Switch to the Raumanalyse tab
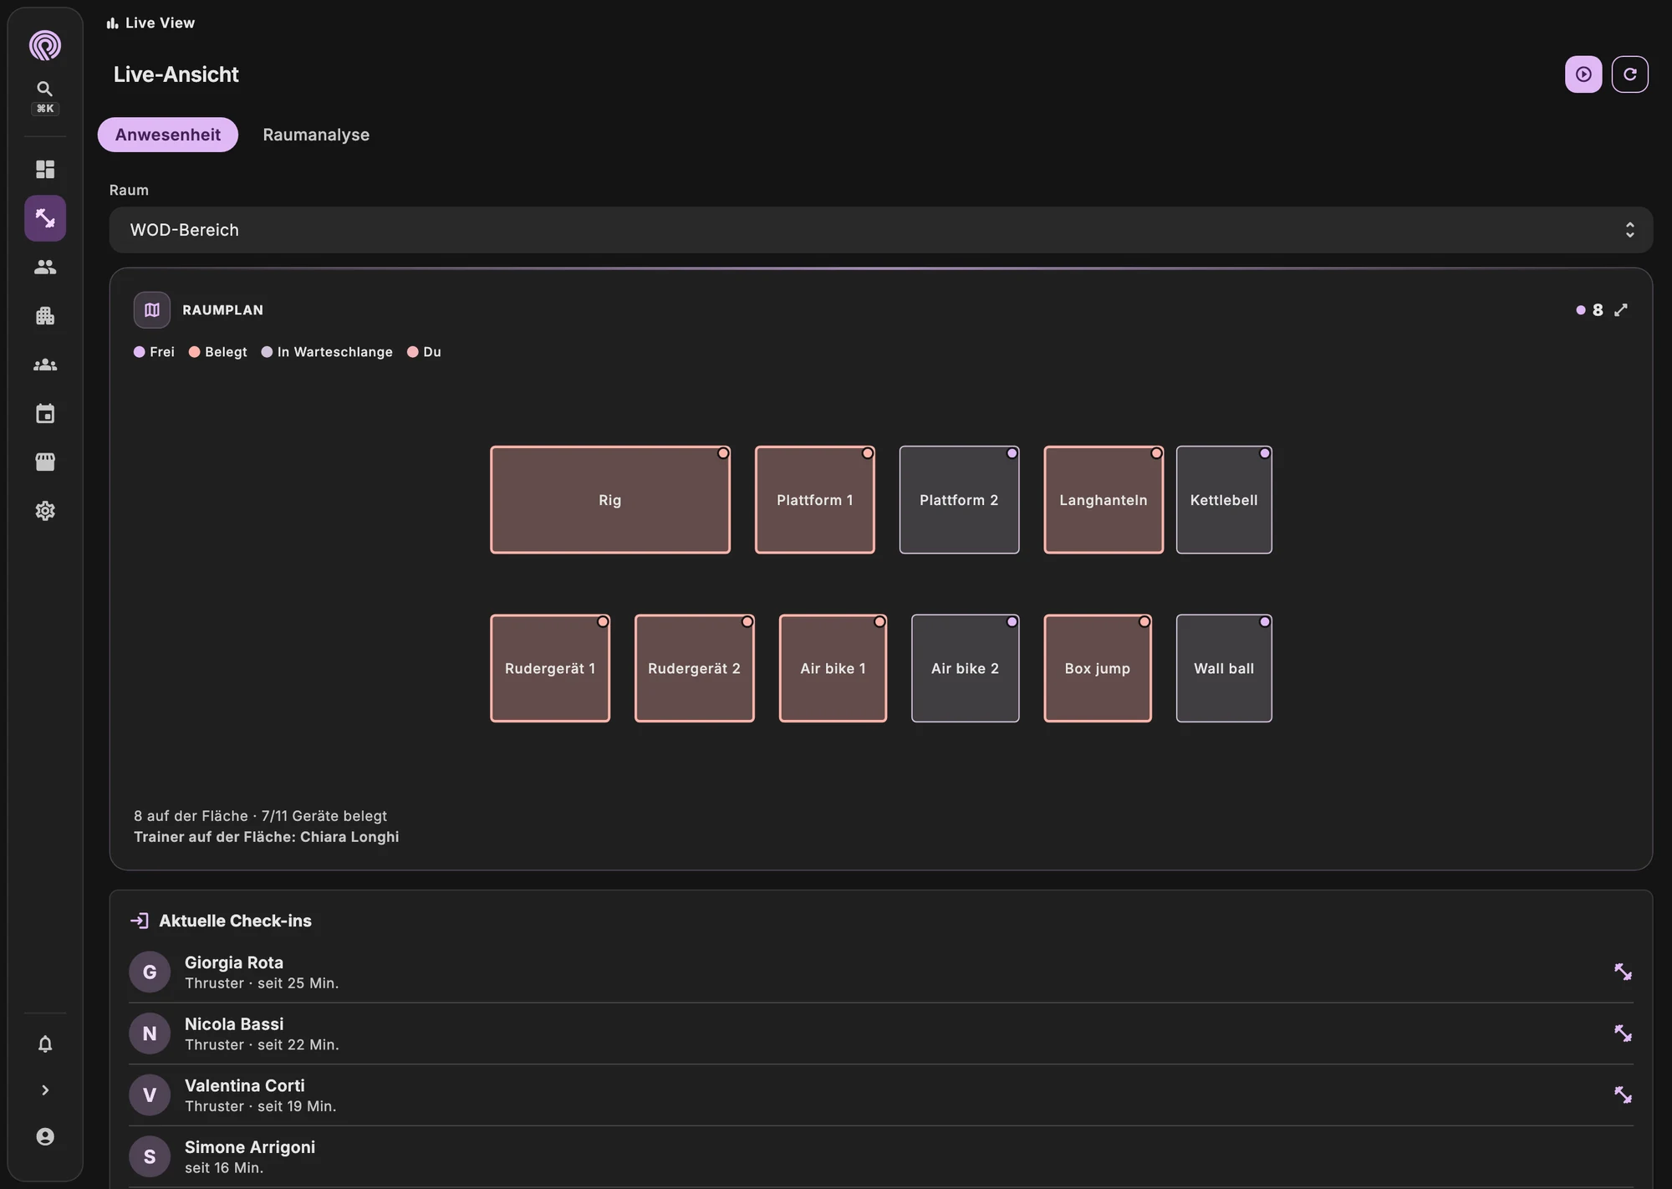 tap(316, 135)
